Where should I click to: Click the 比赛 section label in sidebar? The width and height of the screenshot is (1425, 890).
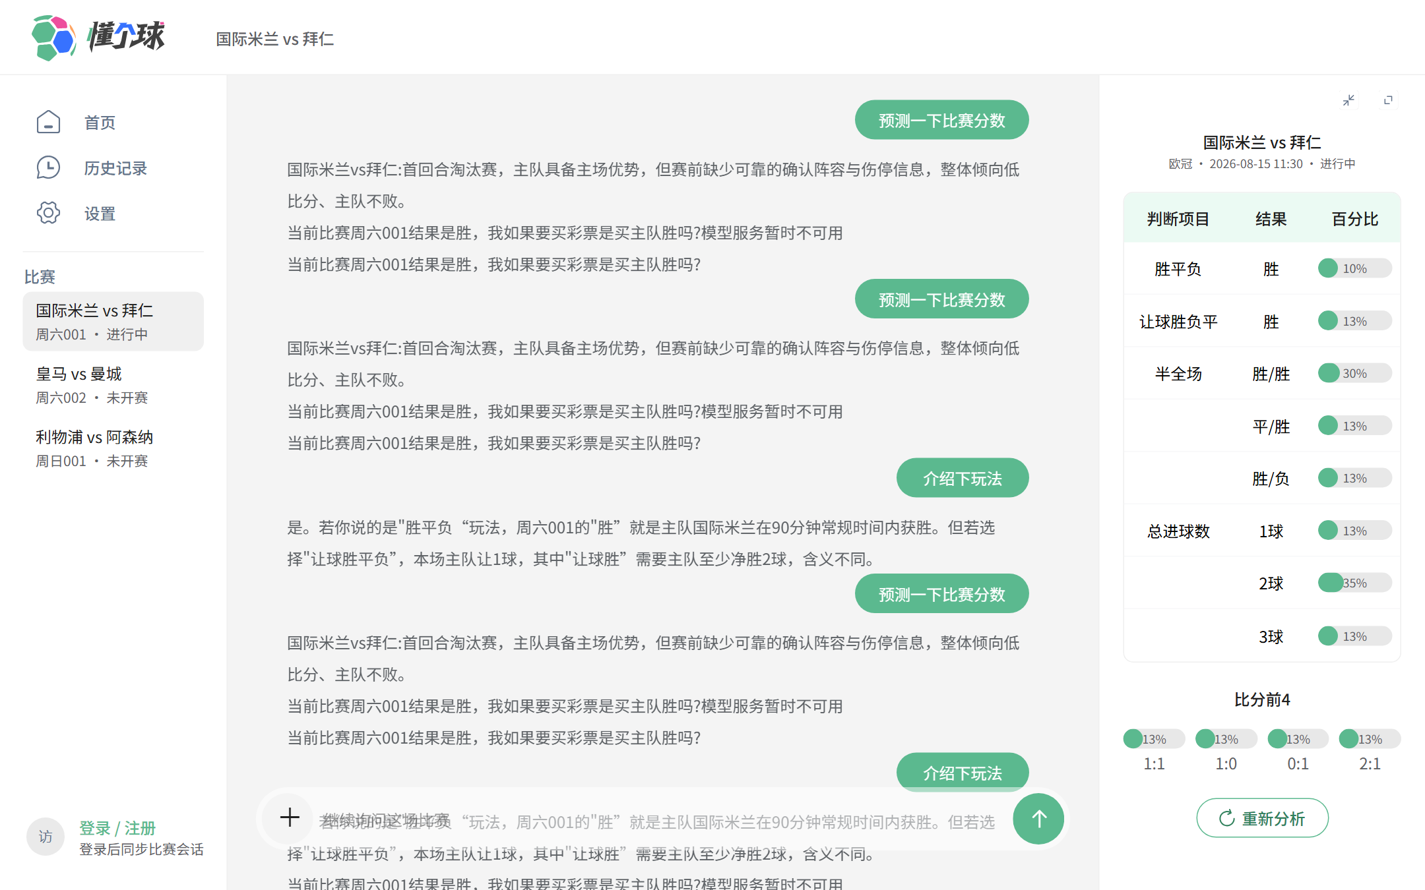click(x=40, y=276)
